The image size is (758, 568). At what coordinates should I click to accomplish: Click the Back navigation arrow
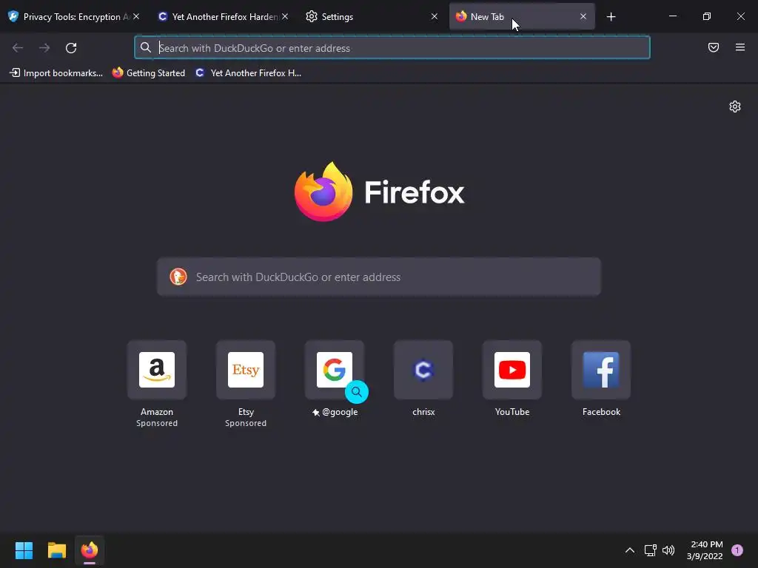(x=18, y=48)
